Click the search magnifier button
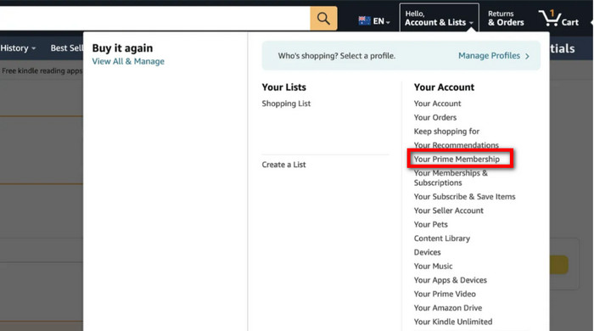 coord(323,18)
